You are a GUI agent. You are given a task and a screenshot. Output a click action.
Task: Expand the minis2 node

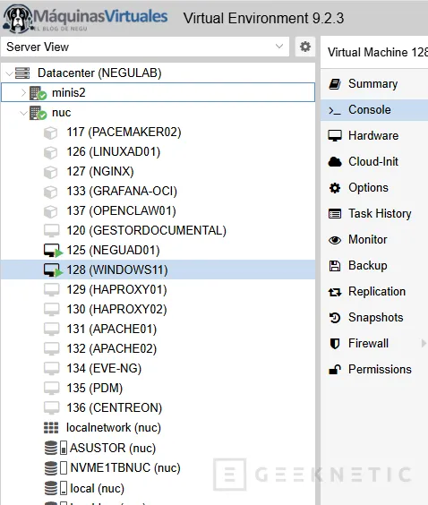(23, 93)
